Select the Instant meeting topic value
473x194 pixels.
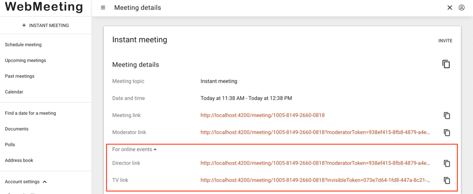219,81
